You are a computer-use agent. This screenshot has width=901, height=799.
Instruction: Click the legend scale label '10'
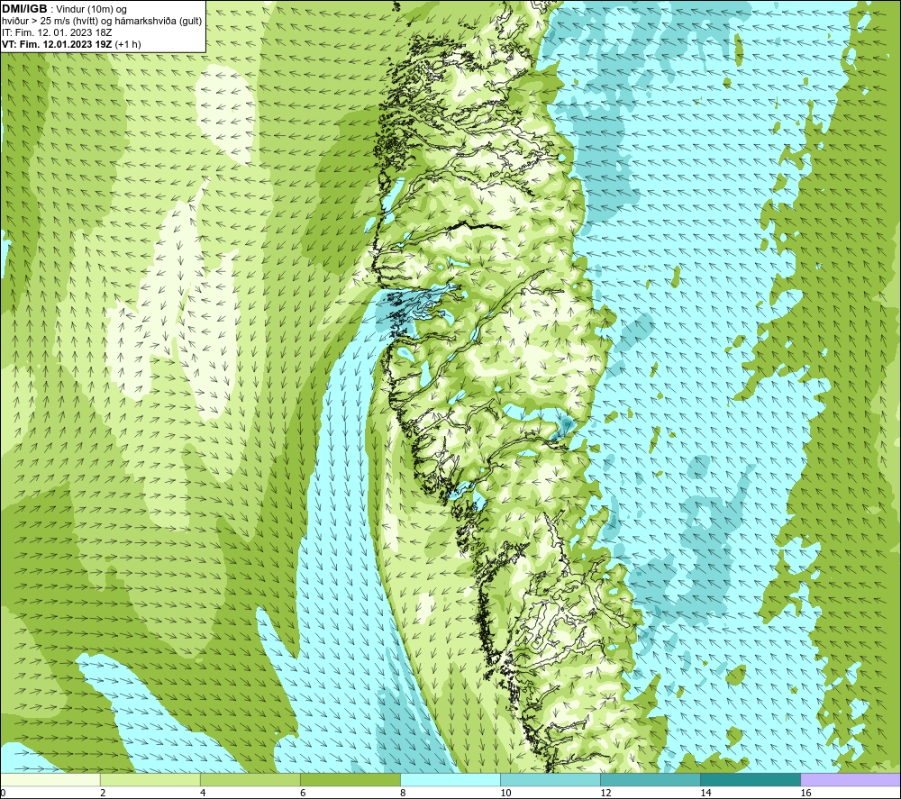click(505, 794)
